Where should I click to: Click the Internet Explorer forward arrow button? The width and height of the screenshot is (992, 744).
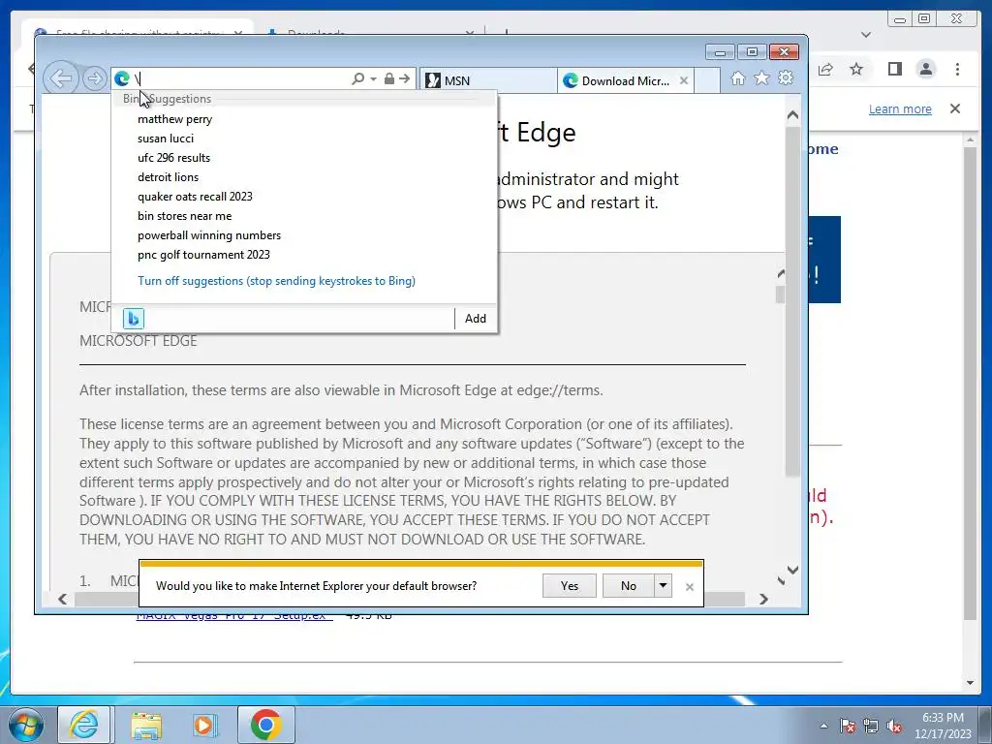click(94, 79)
